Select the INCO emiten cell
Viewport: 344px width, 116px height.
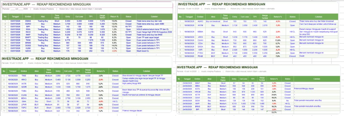(x=28, y=32)
